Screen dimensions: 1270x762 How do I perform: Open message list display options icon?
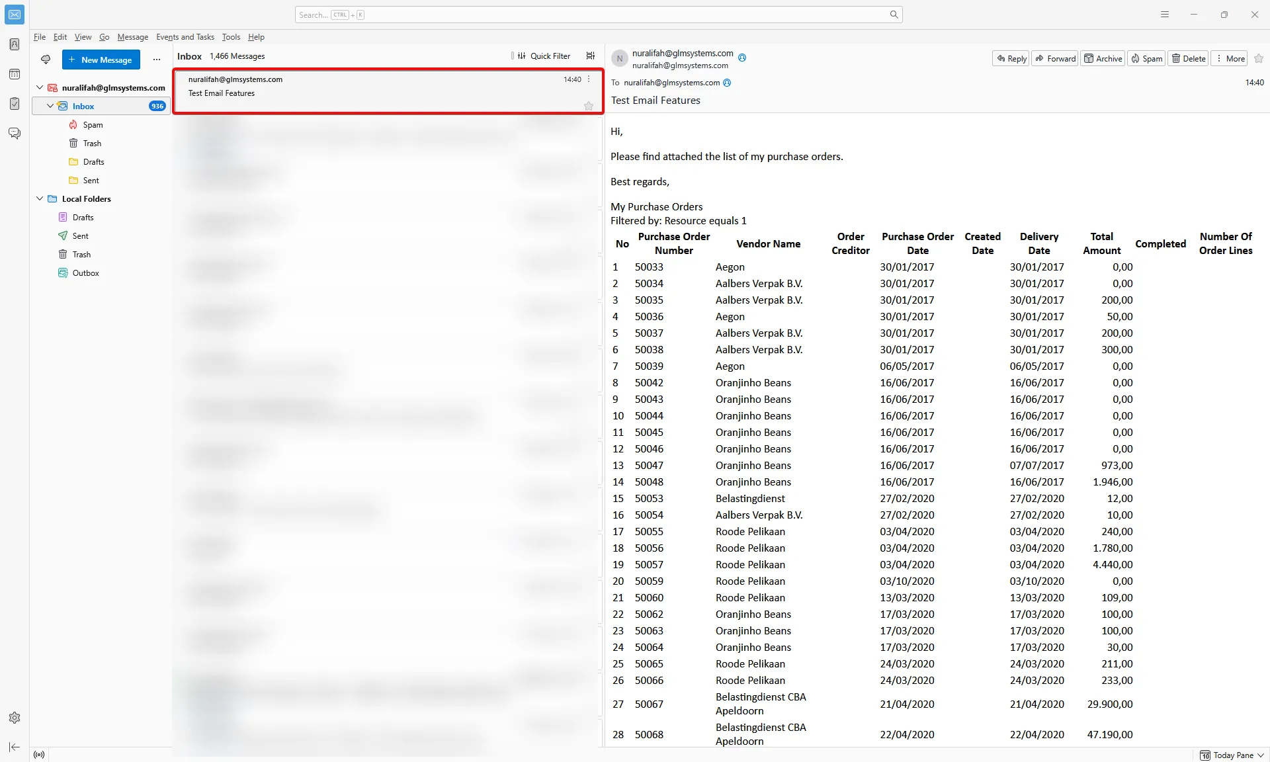point(591,56)
